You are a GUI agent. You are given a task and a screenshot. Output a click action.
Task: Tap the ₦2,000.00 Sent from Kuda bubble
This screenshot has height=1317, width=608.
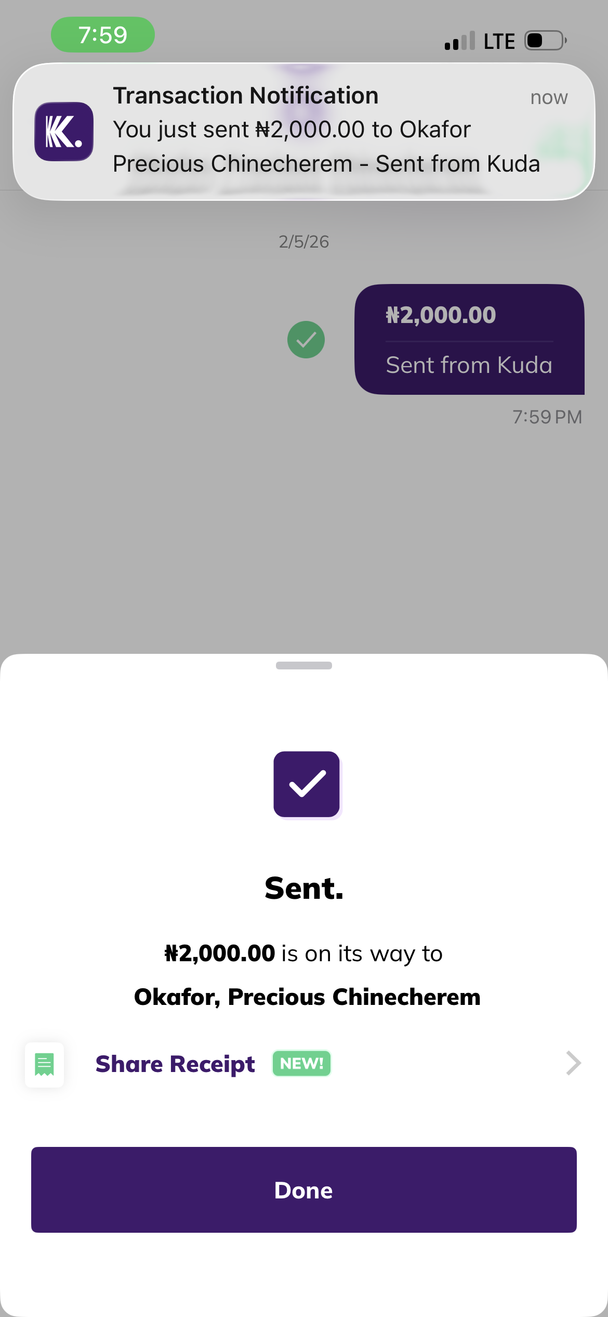tap(469, 340)
